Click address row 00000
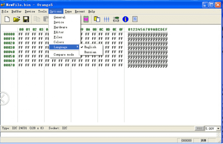Viewport: 223px width, 144px height. click(x=9, y=34)
